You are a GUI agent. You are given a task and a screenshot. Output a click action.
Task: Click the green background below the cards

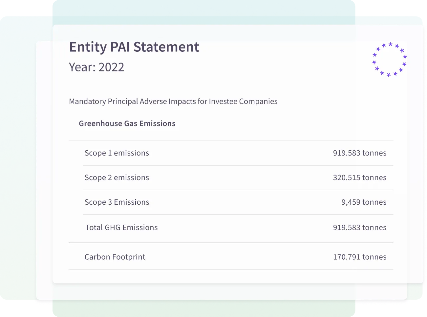click(x=203, y=309)
